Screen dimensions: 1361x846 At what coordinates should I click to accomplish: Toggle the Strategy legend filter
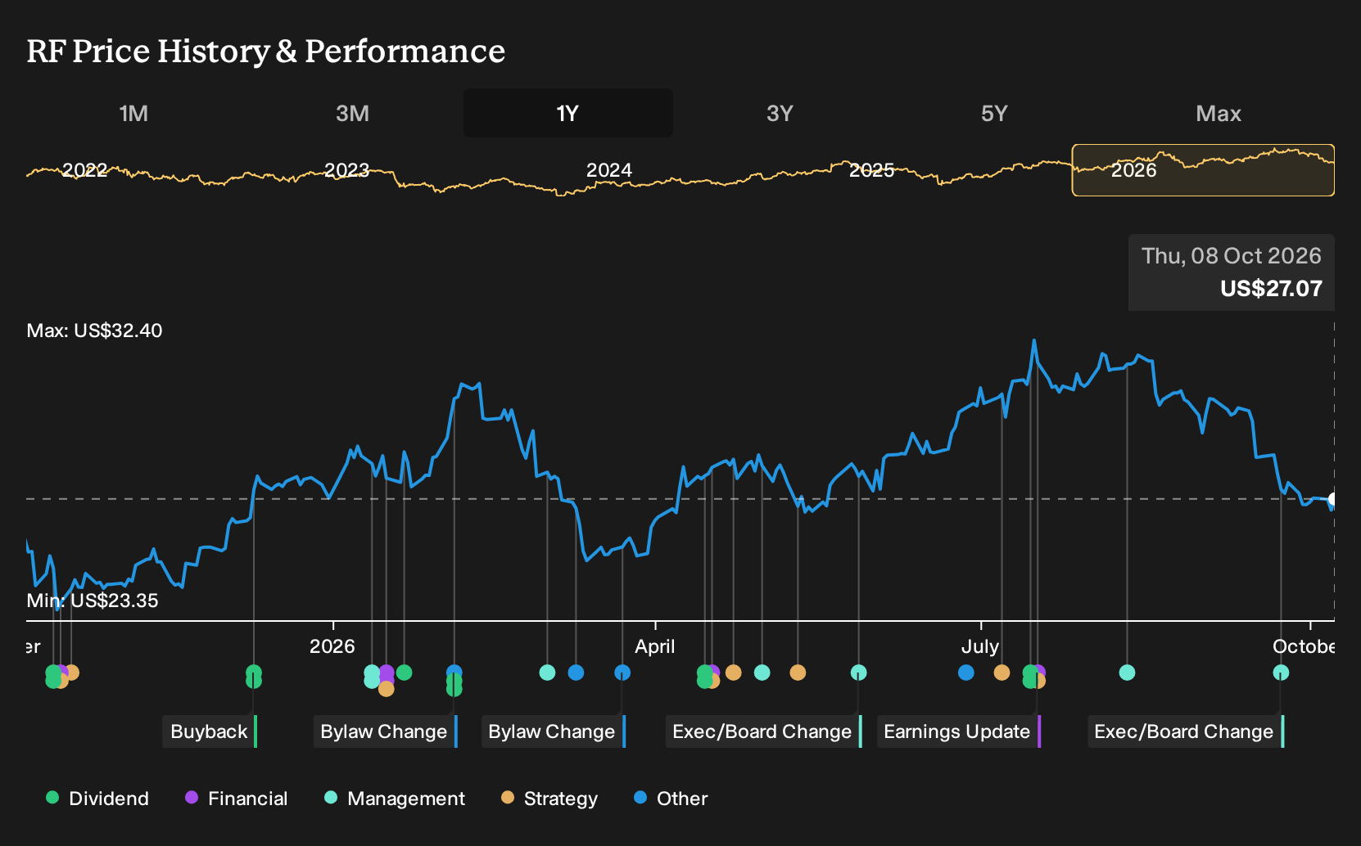[549, 799]
